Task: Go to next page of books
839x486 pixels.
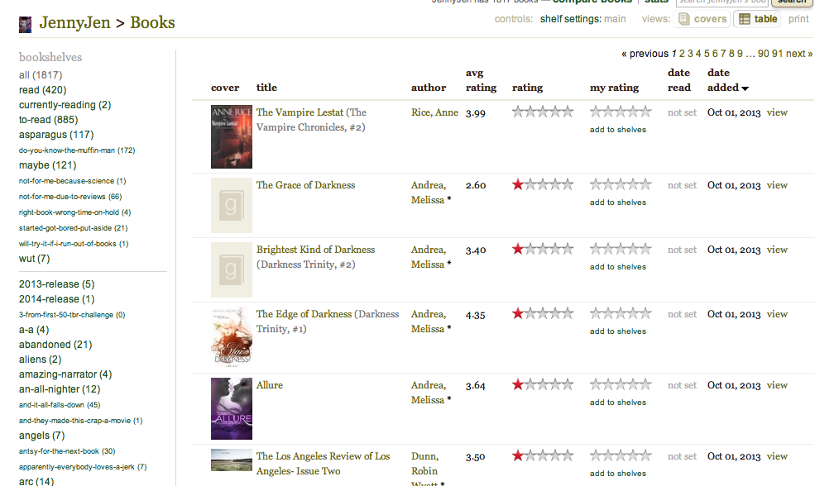Action: click(x=798, y=54)
